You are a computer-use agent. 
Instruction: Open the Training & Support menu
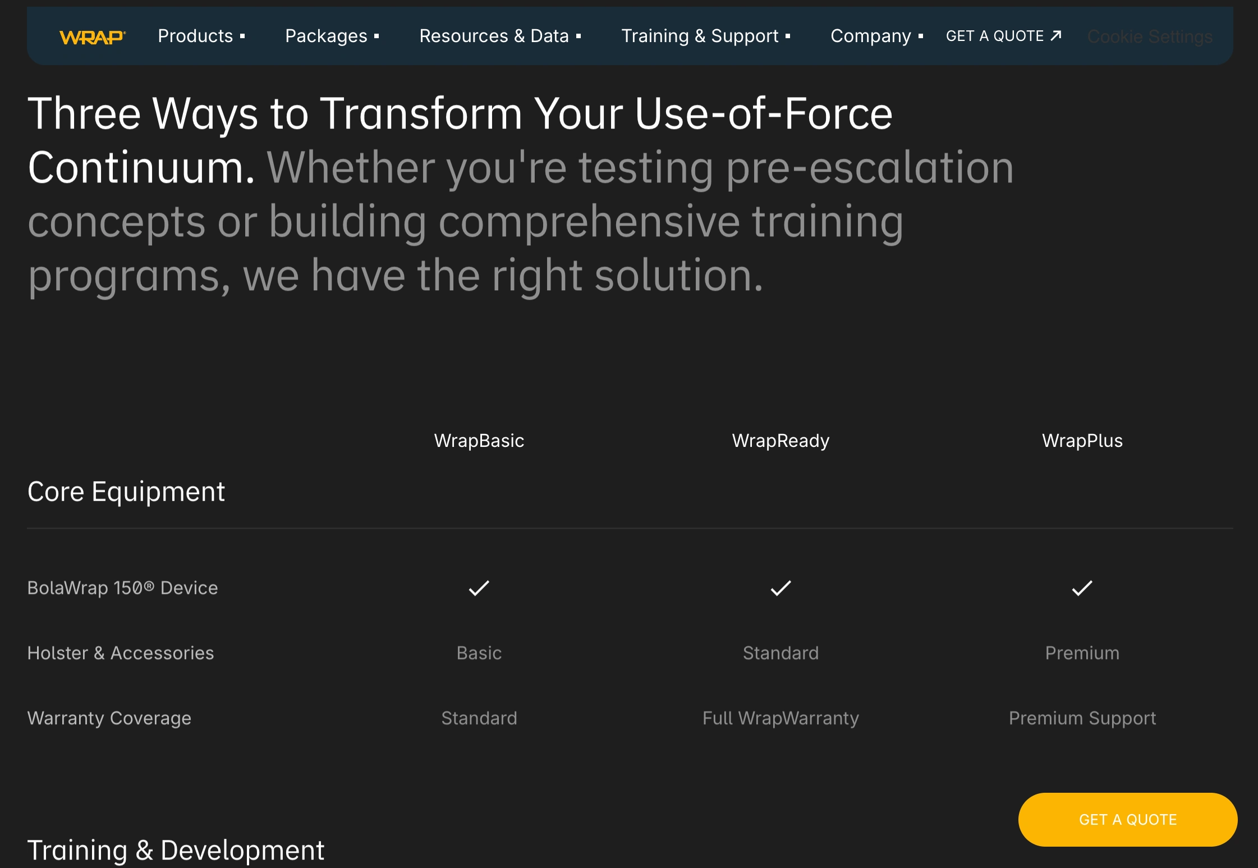(x=706, y=36)
